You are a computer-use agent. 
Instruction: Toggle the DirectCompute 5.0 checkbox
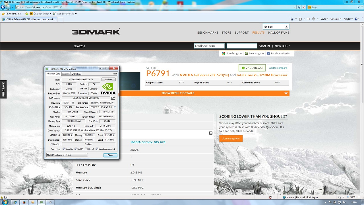97,149
